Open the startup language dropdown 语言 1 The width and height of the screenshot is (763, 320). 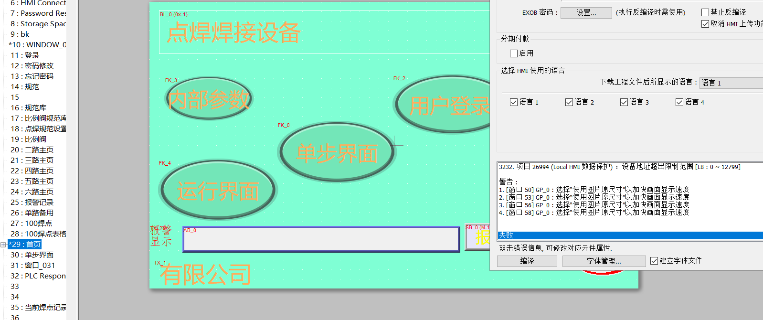click(731, 83)
